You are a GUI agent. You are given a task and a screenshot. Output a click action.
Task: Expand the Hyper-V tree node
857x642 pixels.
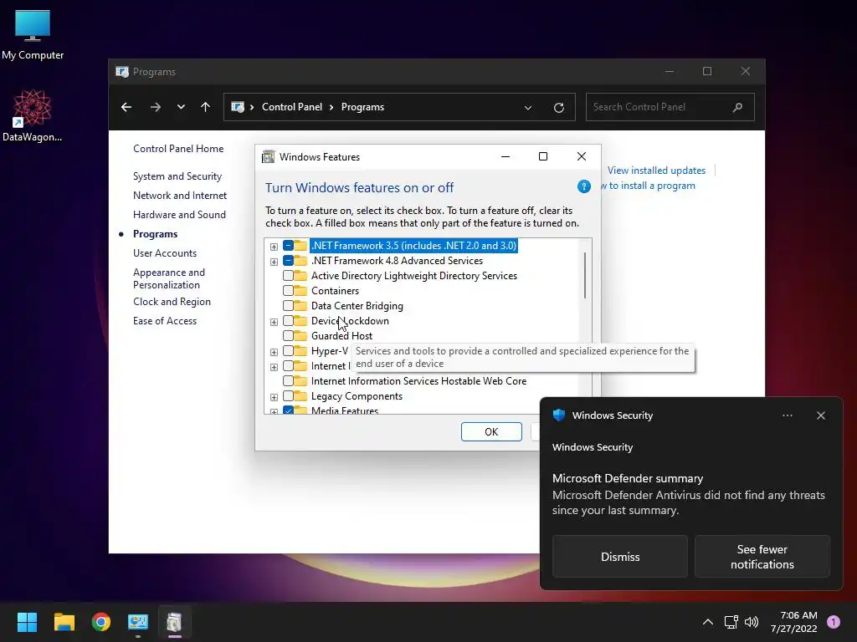pyautogui.click(x=274, y=352)
